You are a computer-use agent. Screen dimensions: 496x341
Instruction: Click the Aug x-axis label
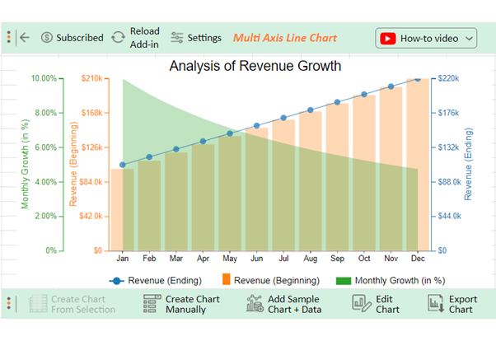point(311,259)
